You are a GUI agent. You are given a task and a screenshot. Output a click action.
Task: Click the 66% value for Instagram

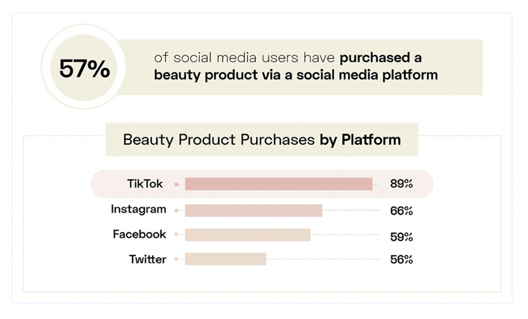pyautogui.click(x=401, y=211)
